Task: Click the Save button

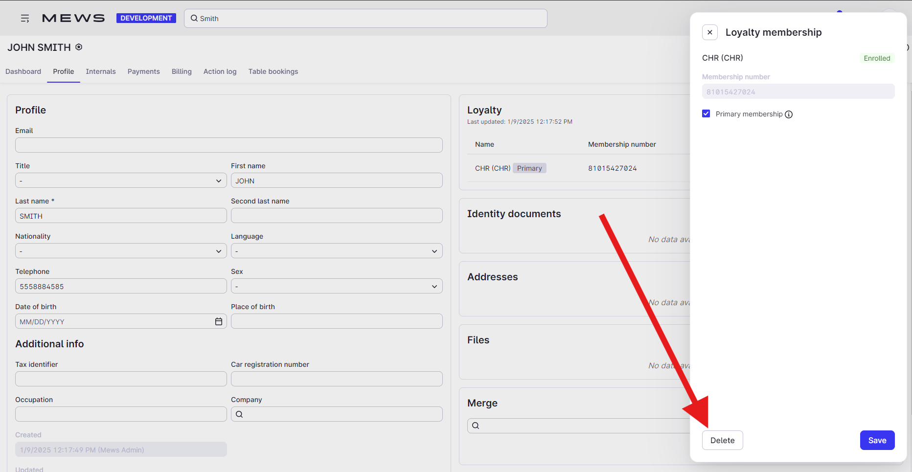Action: point(877,440)
